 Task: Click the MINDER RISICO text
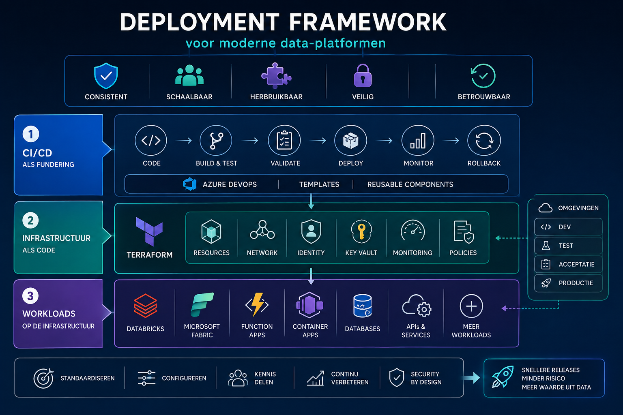point(543,379)
